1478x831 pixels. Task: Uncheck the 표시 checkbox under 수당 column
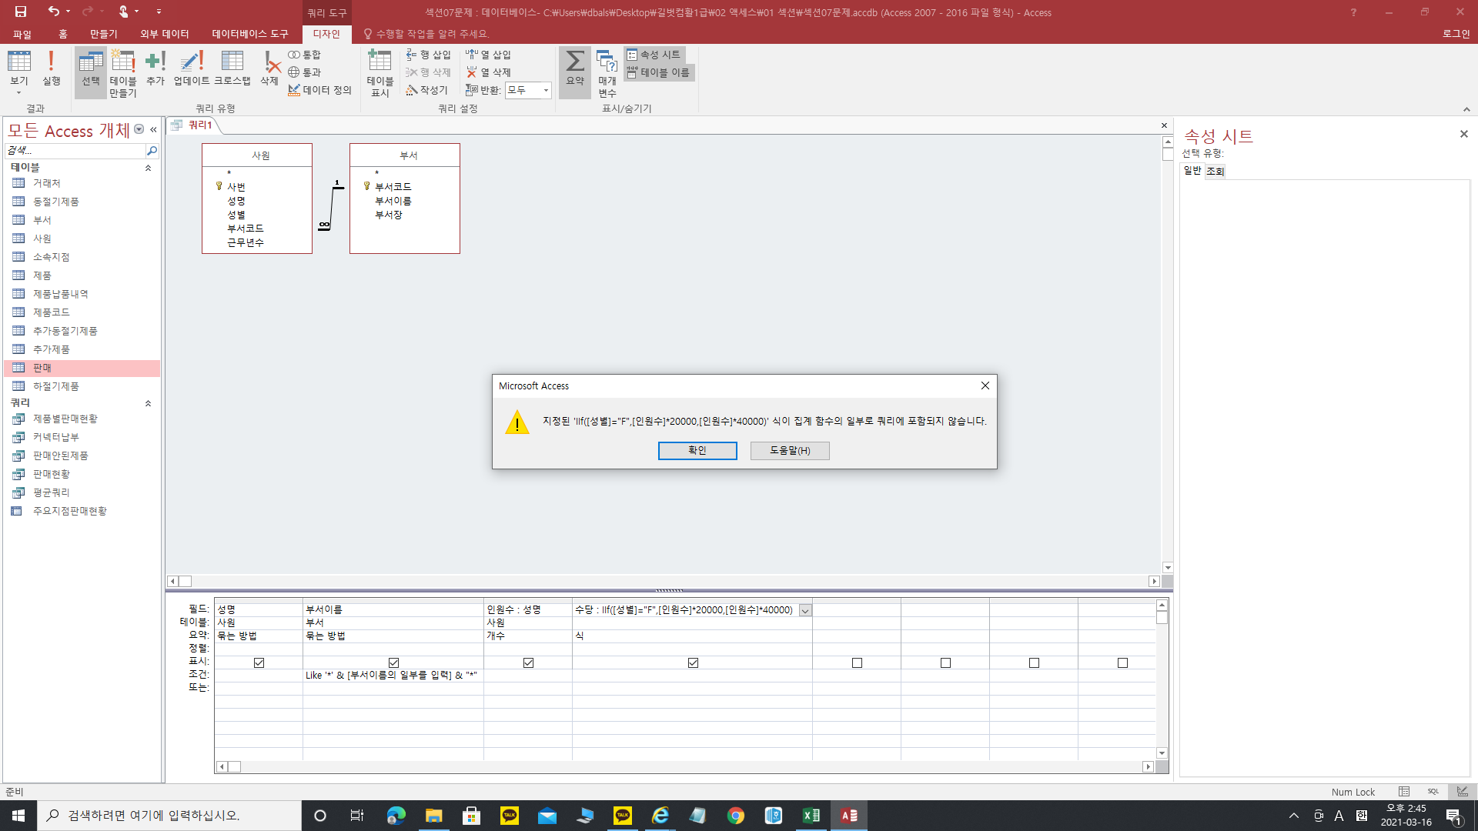(693, 662)
